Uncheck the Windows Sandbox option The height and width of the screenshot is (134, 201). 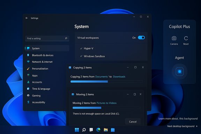(81, 56)
